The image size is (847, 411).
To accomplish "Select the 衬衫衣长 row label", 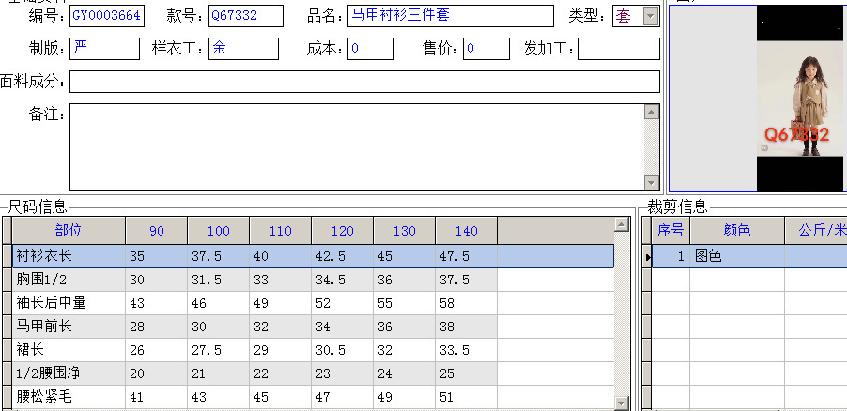I will tap(69, 256).
